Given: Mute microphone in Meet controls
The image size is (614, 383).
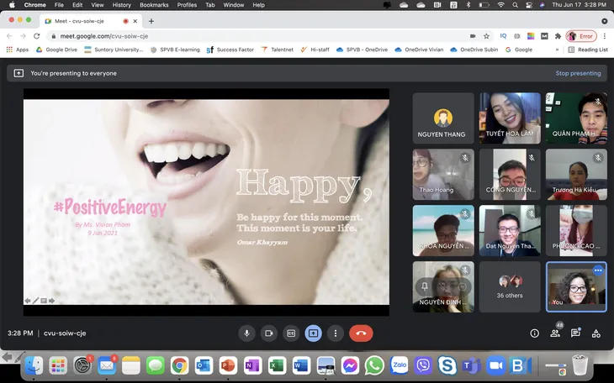Looking at the screenshot, I should (246, 333).
